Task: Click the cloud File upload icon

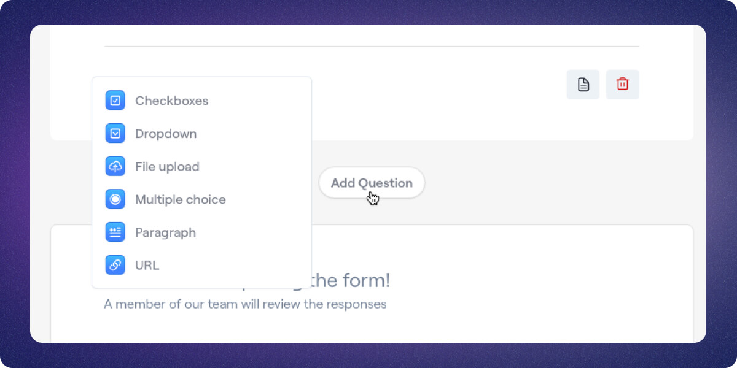Action: [115, 166]
